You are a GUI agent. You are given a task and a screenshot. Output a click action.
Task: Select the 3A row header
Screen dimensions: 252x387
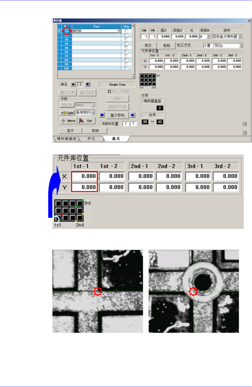pyautogui.click(x=66, y=39)
